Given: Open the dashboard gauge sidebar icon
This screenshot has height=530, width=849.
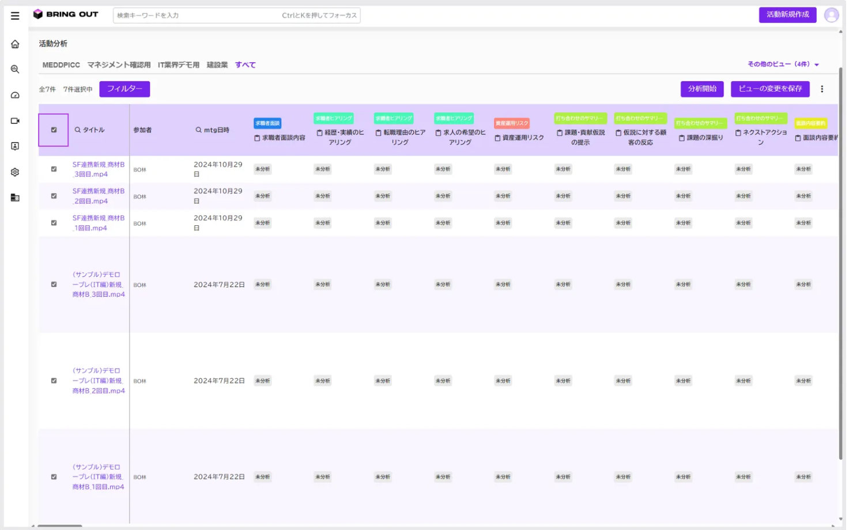Looking at the screenshot, I should coord(15,95).
